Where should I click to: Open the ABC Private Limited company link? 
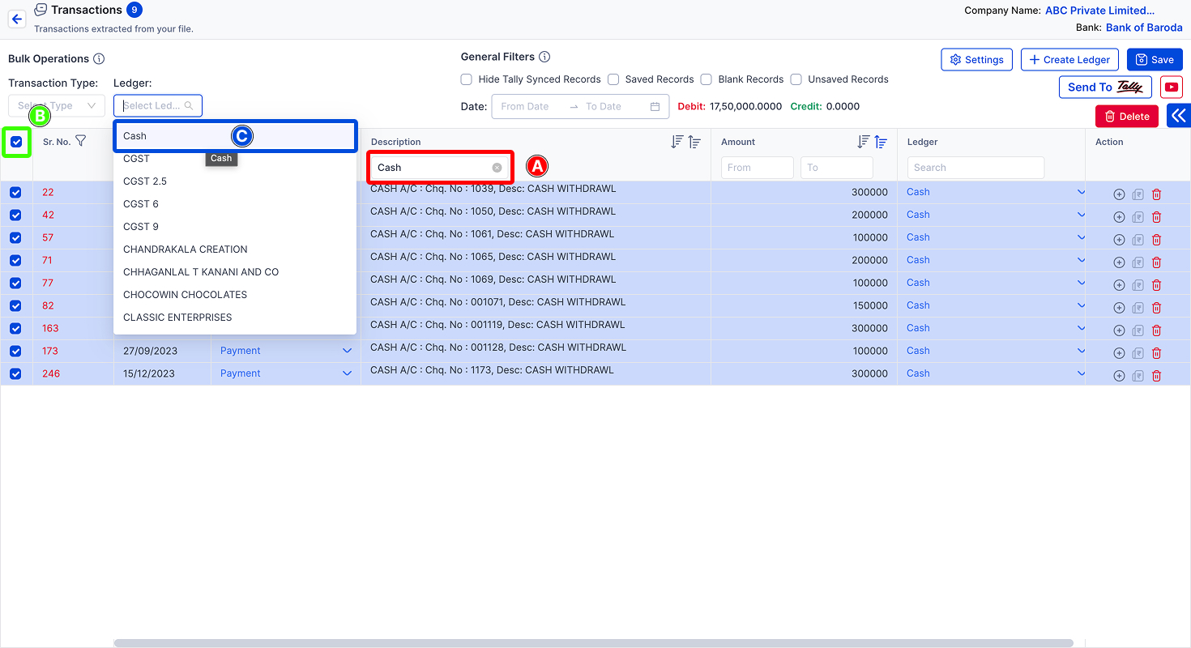tap(1100, 11)
